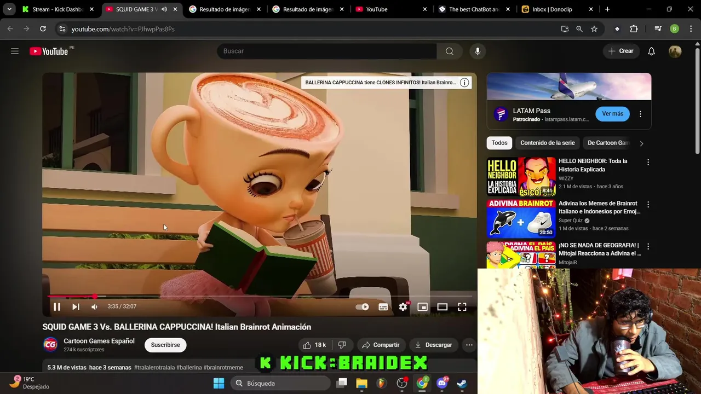Toggle subtitles on the player

[383, 306]
